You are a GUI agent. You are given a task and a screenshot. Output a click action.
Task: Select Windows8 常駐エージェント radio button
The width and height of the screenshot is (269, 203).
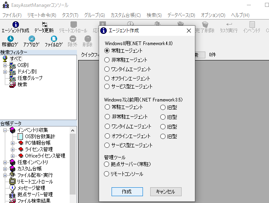pos(107,51)
